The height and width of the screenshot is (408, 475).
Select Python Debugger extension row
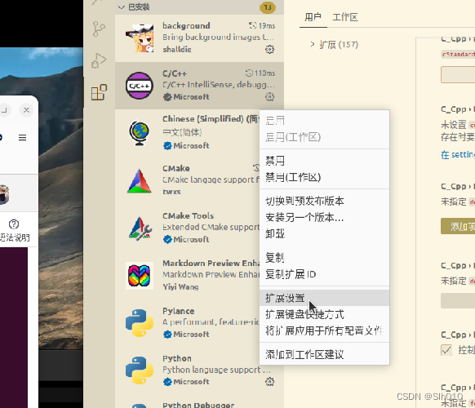[x=199, y=403]
